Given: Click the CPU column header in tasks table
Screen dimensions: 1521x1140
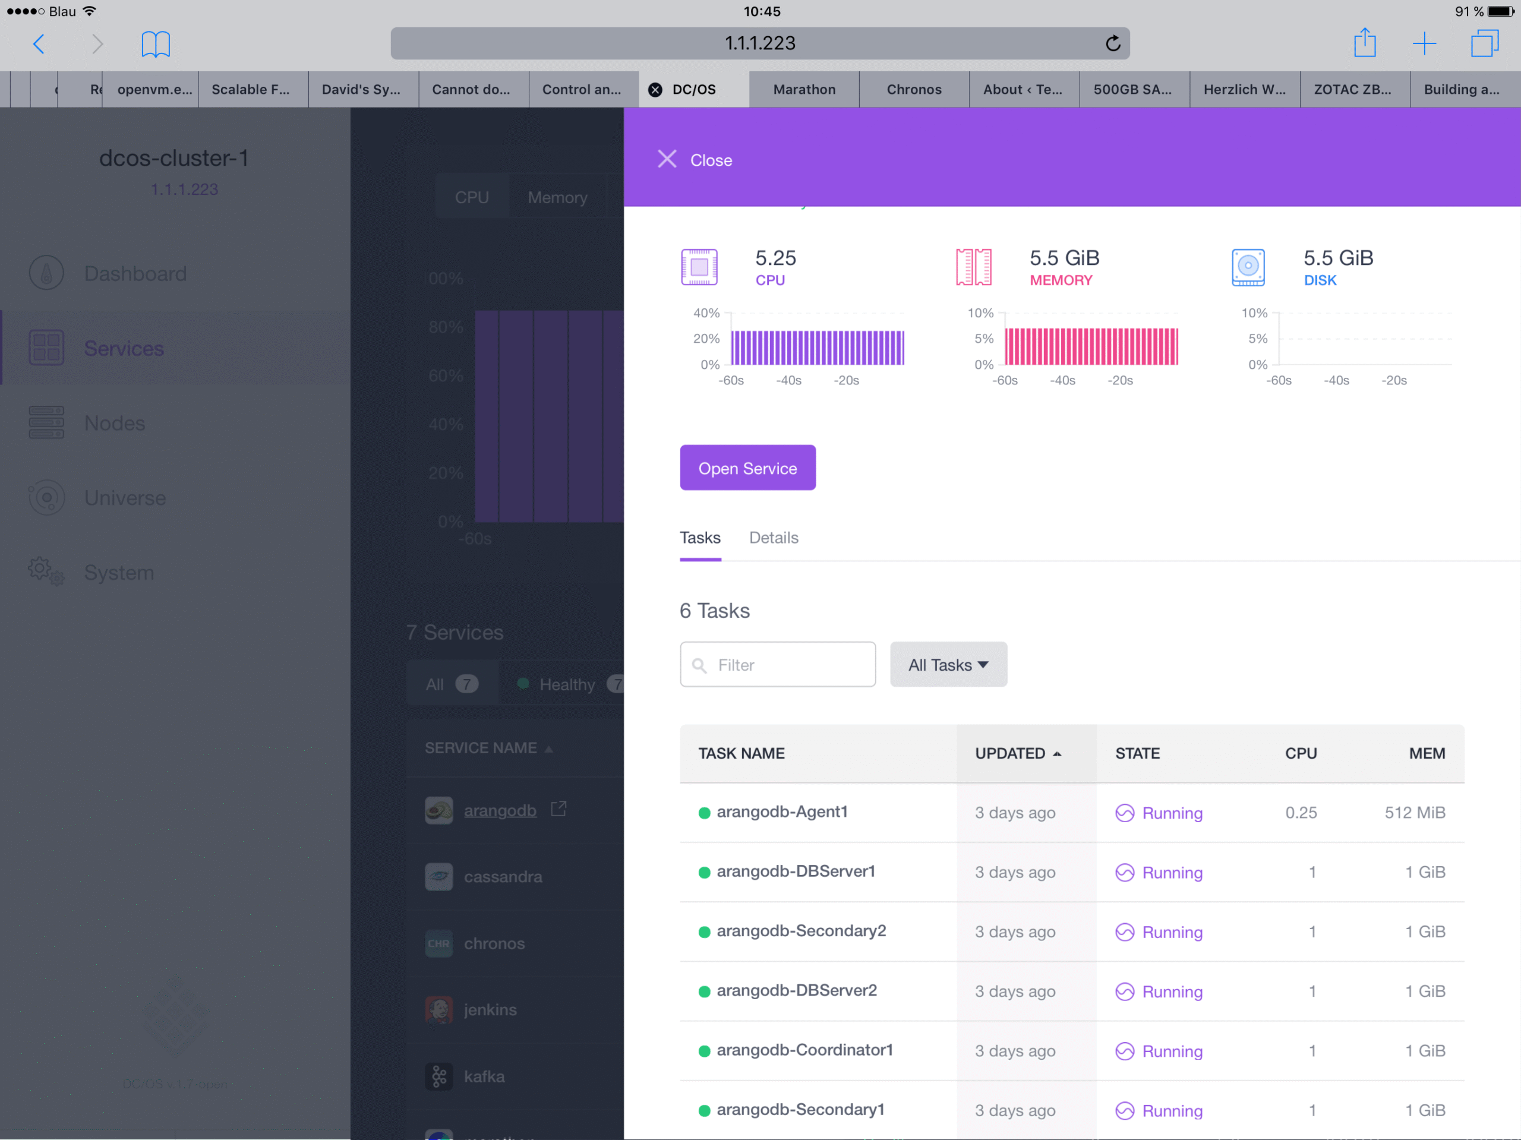Looking at the screenshot, I should coord(1300,753).
